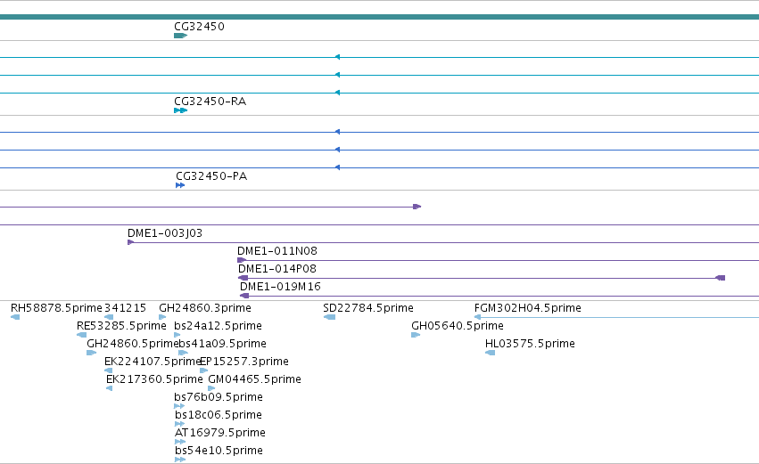Click the AT16979.5prime label text
The width and height of the screenshot is (759, 464).
220,433
